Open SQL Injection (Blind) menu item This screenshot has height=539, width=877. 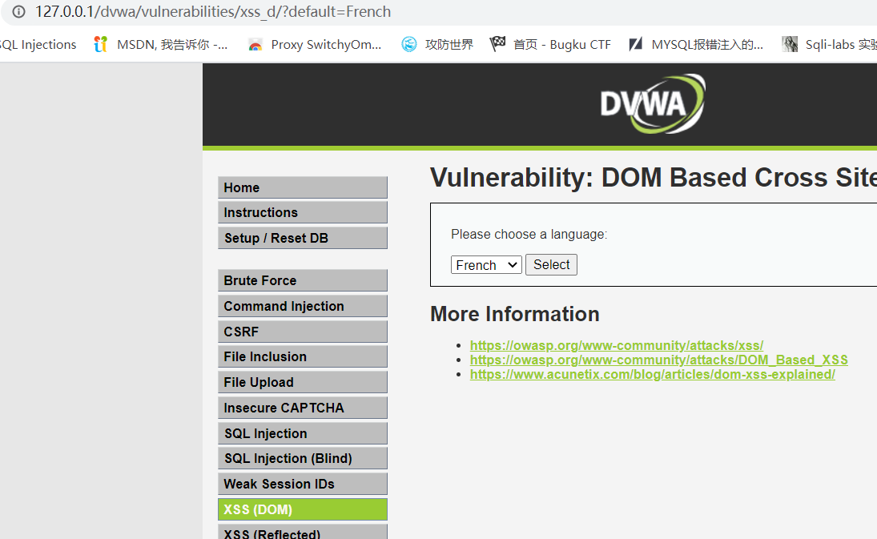[x=302, y=458]
